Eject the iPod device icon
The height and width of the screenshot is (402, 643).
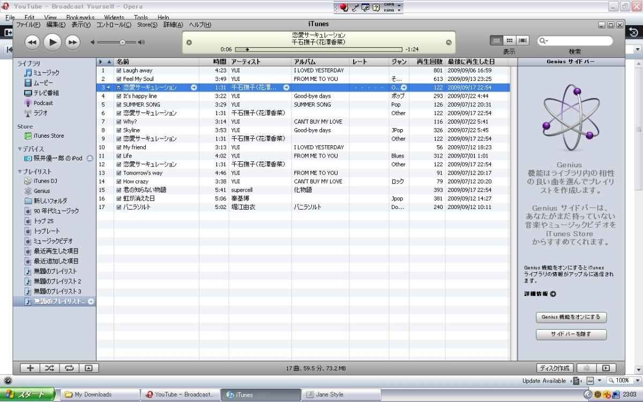[89, 159]
